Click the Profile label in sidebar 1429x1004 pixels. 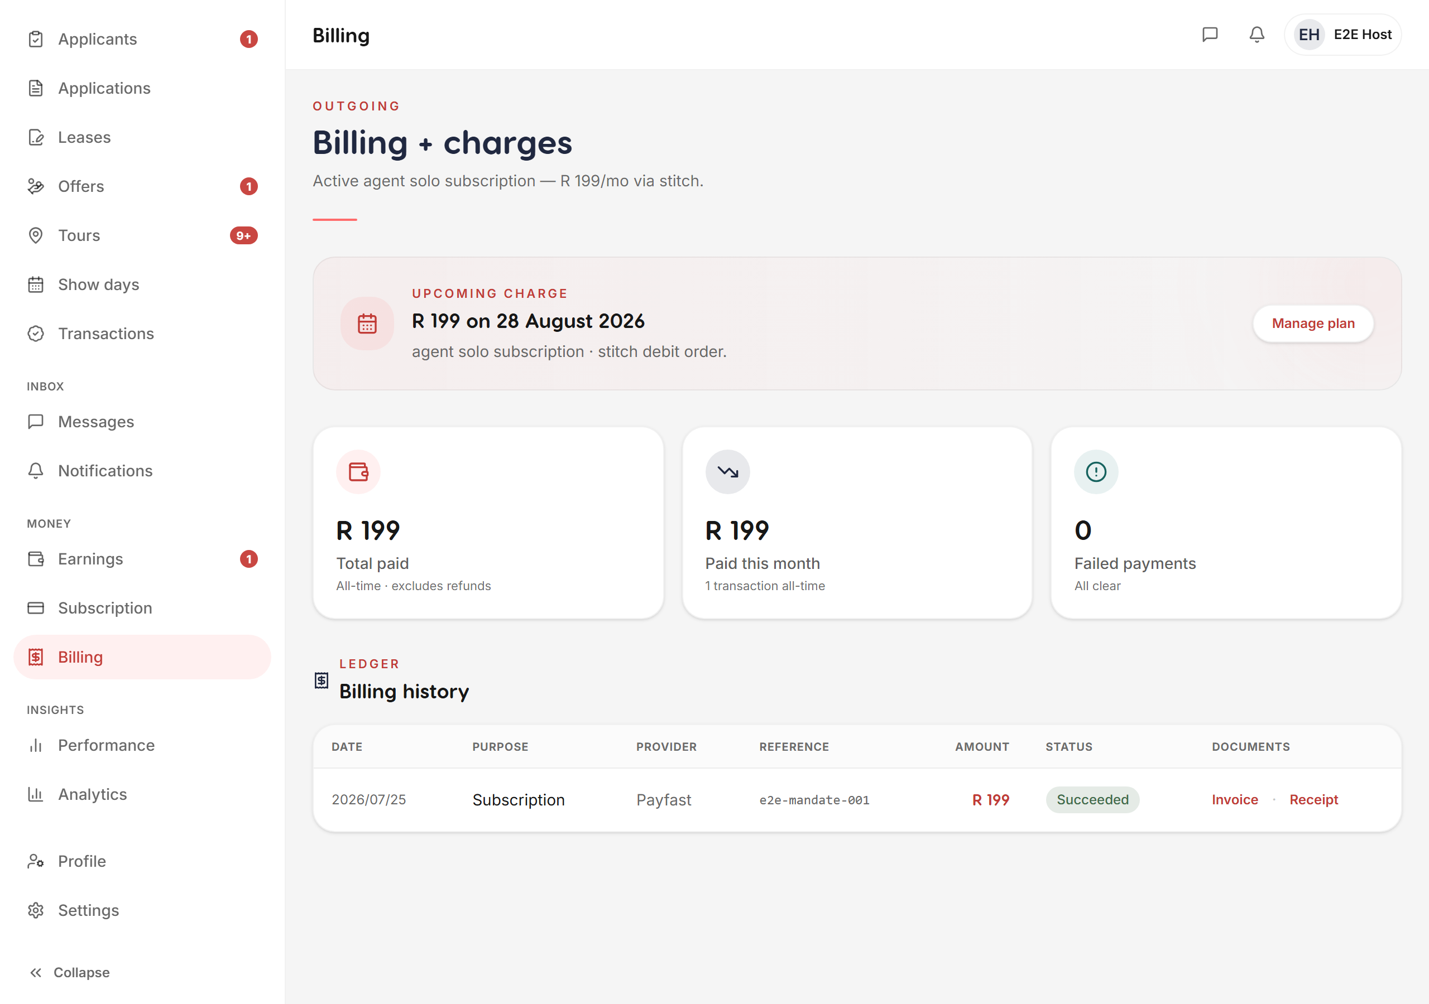[x=82, y=862]
